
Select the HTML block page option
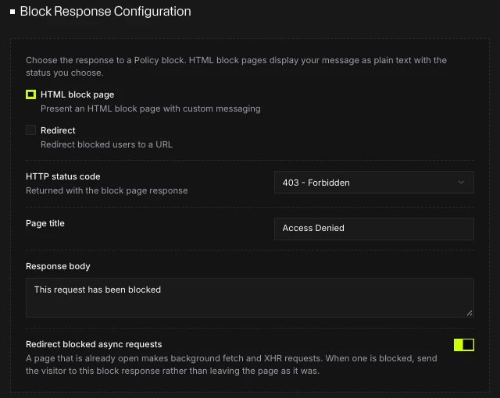click(31, 94)
